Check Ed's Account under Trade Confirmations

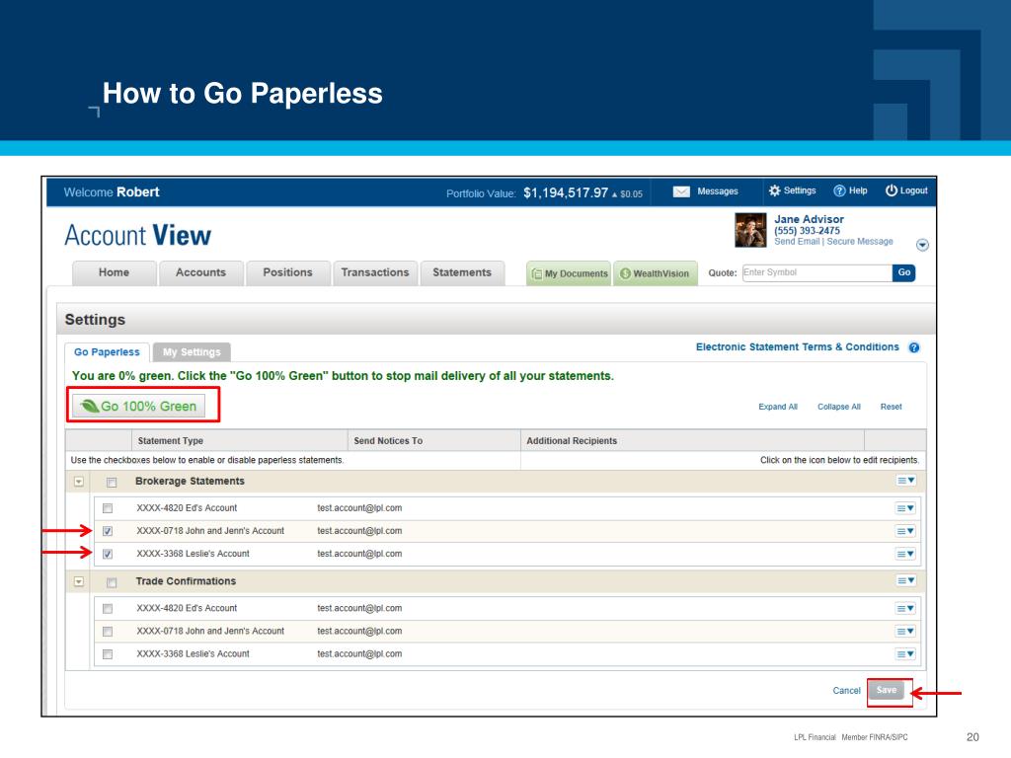point(108,608)
